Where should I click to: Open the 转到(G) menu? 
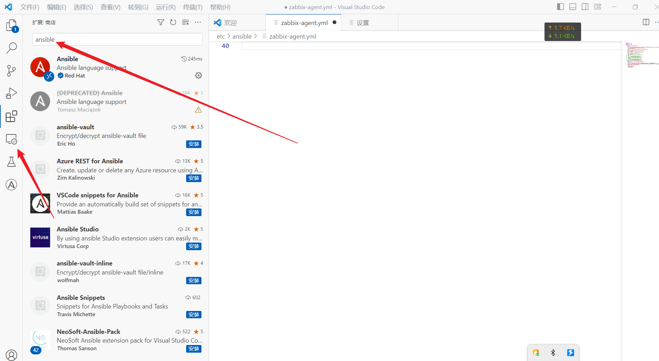(138, 7)
